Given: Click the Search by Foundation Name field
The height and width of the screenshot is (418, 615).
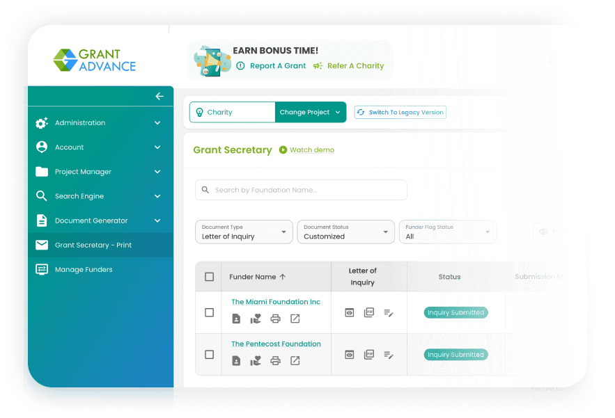Looking at the screenshot, I should [x=301, y=190].
